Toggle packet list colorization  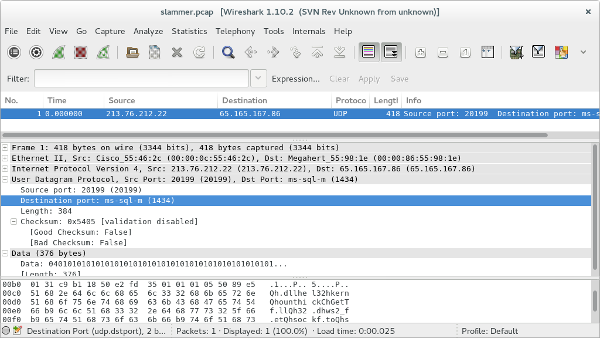coord(369,52)
